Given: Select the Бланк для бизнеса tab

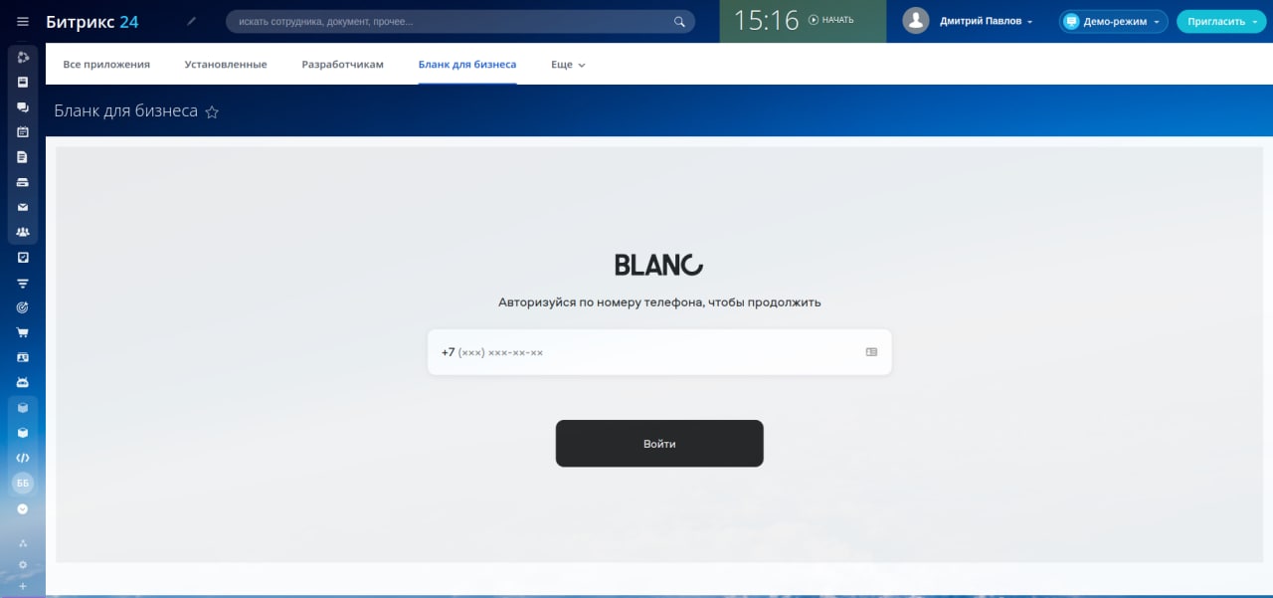Looking at the screenshot, I should click(467, 64).
